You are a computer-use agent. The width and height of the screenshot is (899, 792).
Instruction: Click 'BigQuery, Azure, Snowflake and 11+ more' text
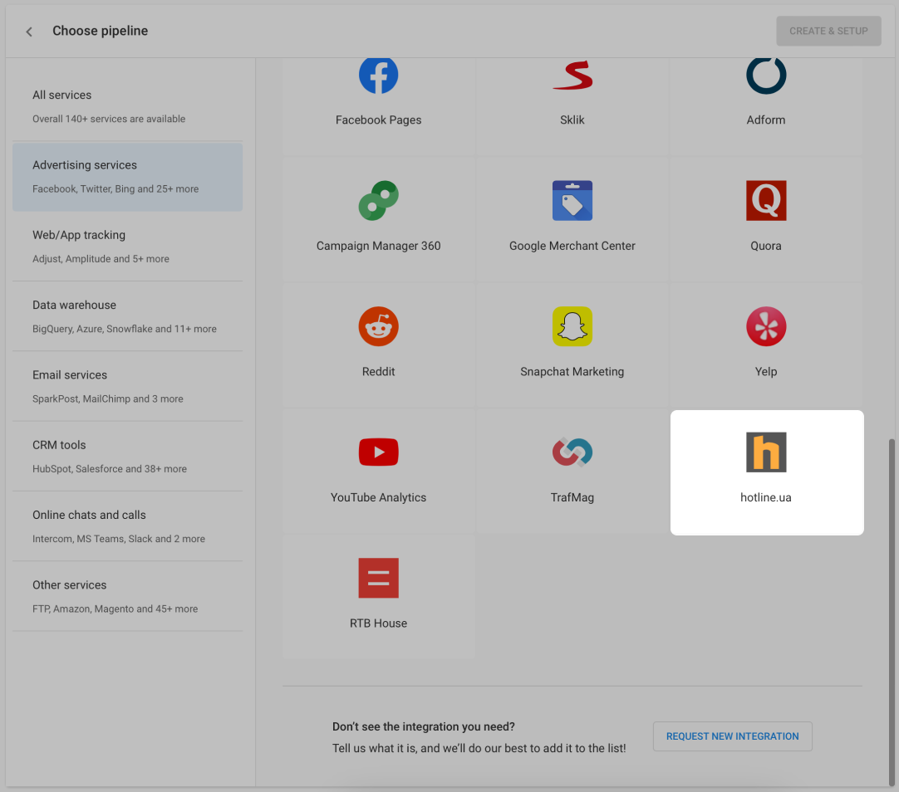(125, 329)
